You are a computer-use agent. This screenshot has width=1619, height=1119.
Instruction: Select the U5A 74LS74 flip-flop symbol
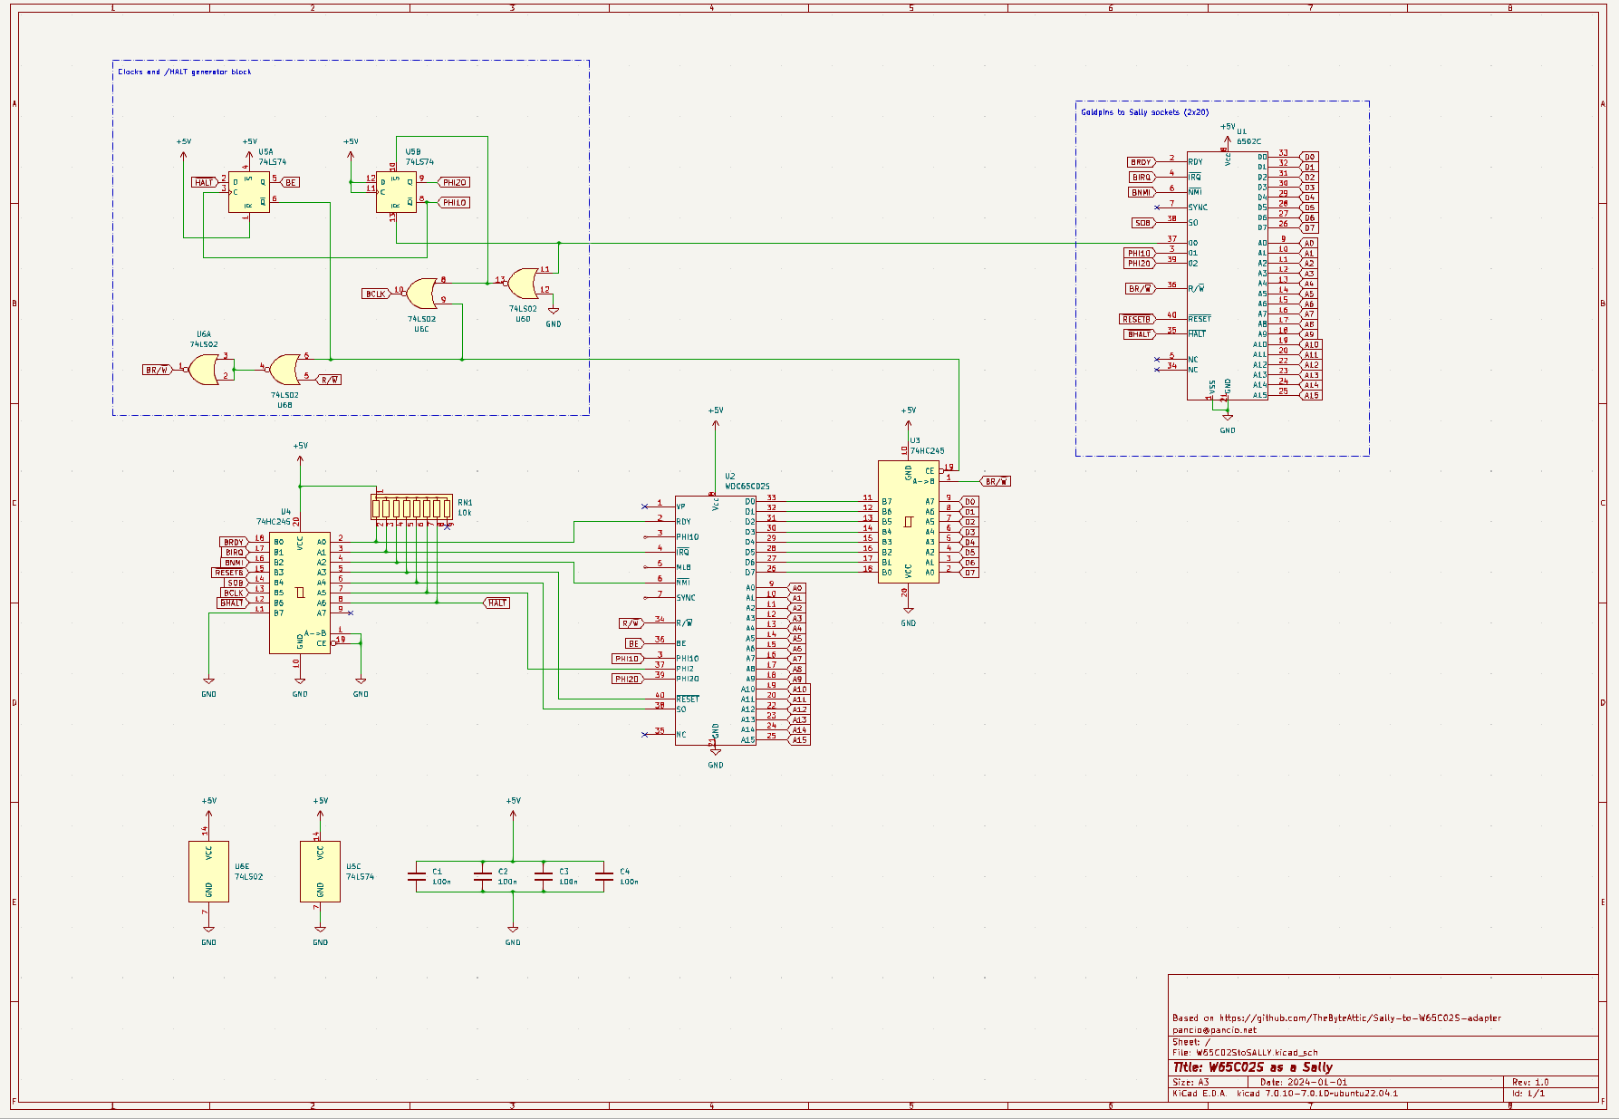coord(249,192)
